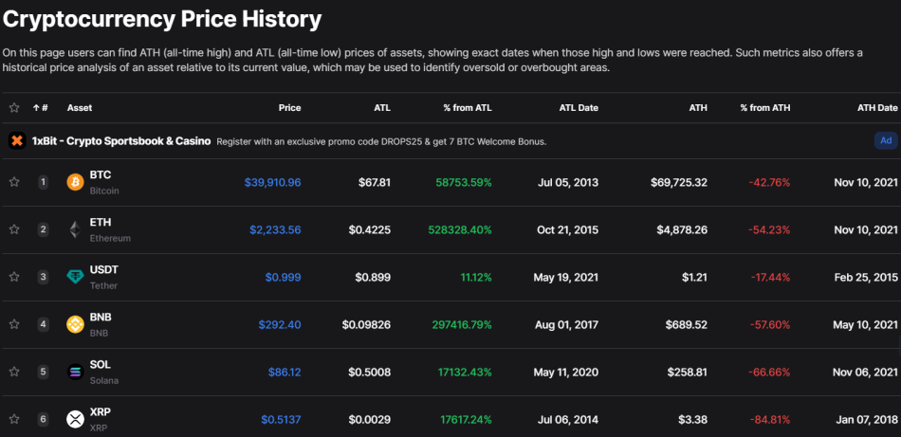Open the BTC price link $39,910.96

[x=272, y=183]
